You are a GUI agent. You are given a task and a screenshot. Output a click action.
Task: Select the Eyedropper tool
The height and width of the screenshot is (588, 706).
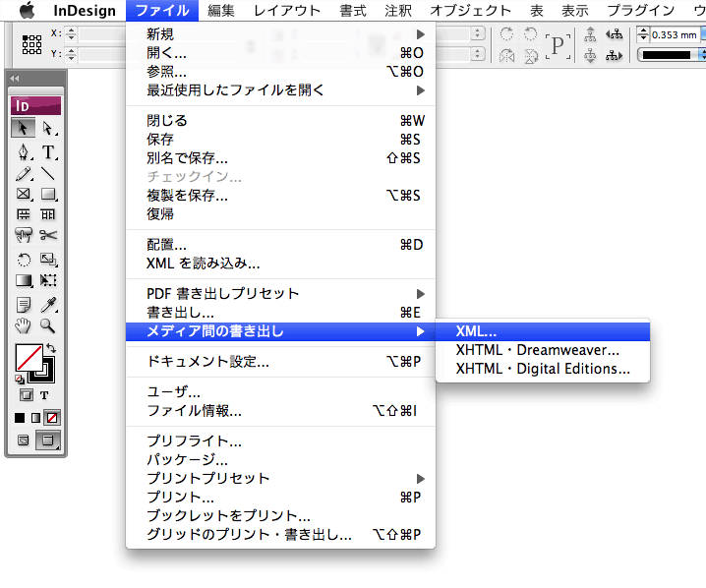[x=48, y=305]
